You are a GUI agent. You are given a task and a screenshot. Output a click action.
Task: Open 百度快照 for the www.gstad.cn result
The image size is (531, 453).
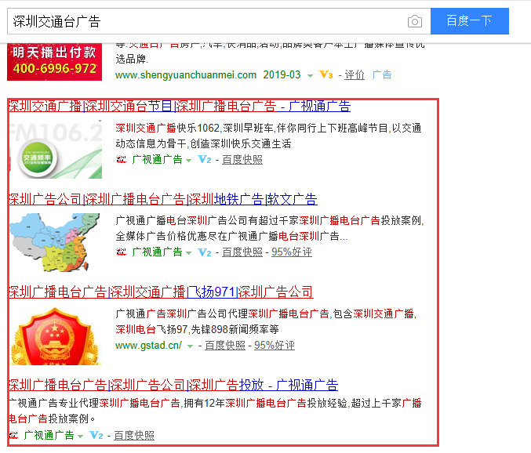225,346
